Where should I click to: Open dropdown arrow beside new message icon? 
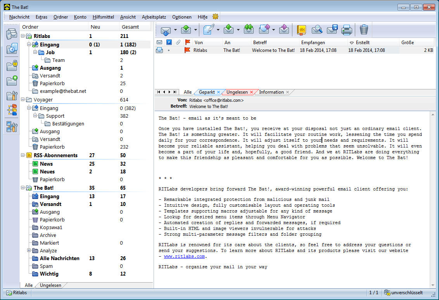[x=218, y=30]
